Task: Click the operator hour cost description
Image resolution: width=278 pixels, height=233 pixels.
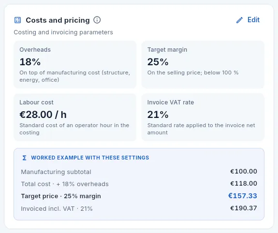Action: click(74, 129)
